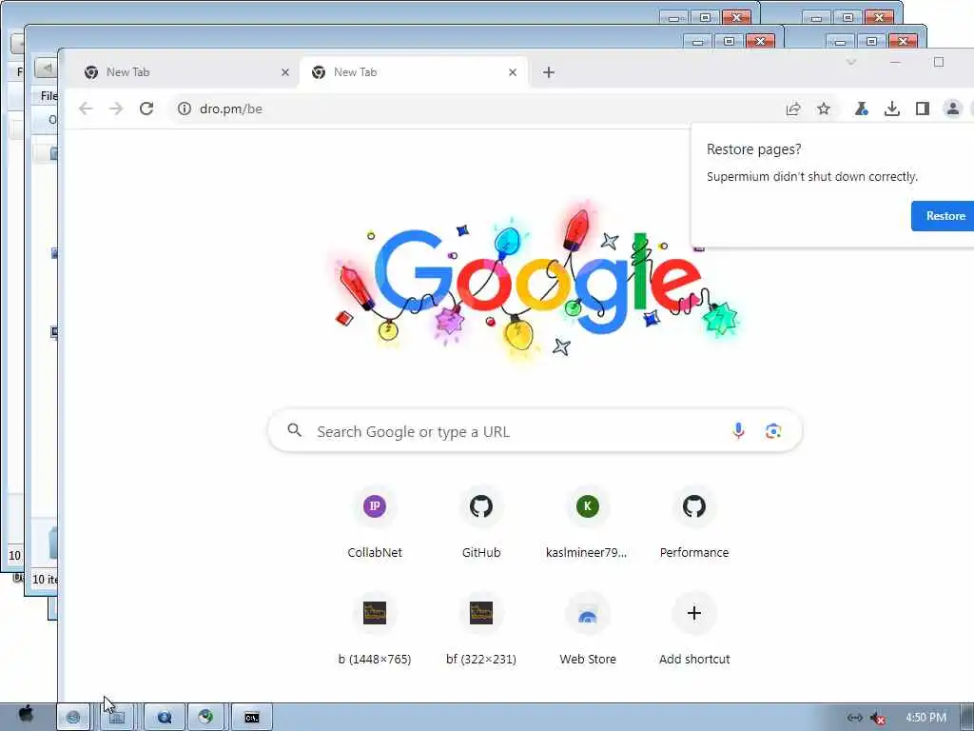
Task: Open the kaslmineer79... shortcut
Action: tap(588, 523)
